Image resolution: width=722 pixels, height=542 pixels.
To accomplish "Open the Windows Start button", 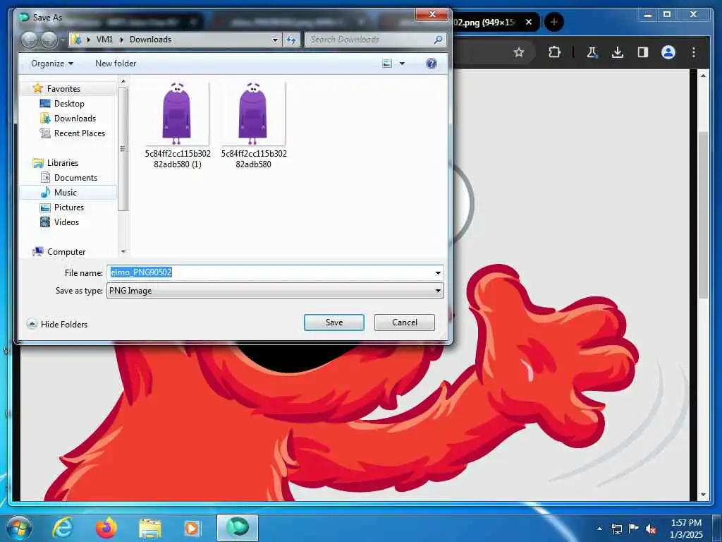I will pos(19,528).
